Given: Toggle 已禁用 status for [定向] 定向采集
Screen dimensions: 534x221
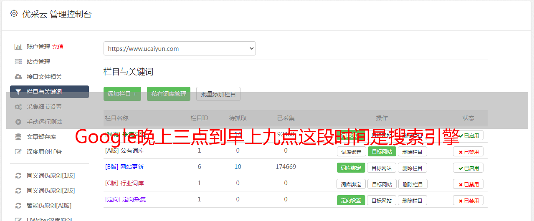Looking at the screenshot, I should pos(468,201).
